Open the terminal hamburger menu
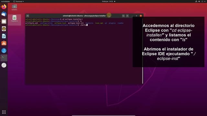Image resolution: width=207 pixels, height=116 pixels. [x=127, y=16]
